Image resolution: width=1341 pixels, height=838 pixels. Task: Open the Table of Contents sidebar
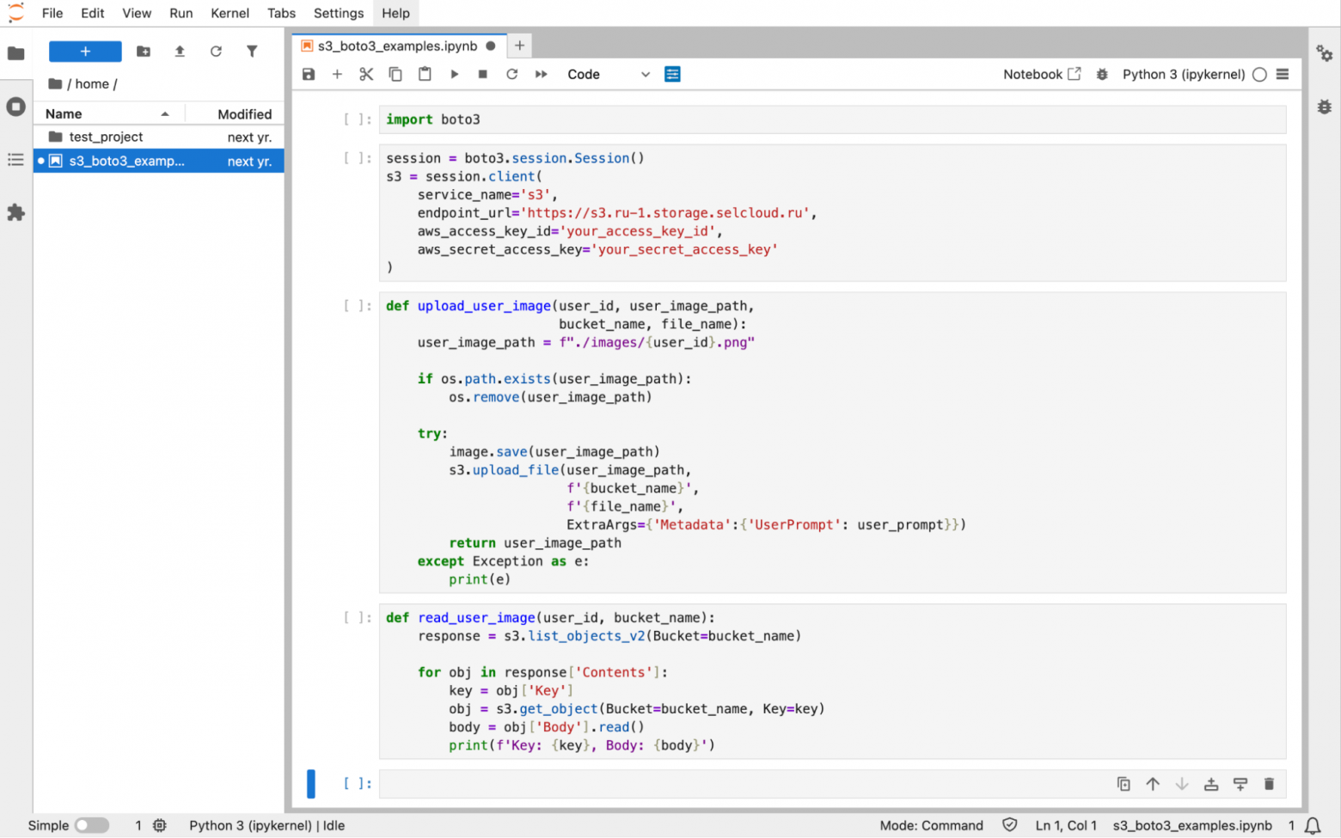point(15,160)
